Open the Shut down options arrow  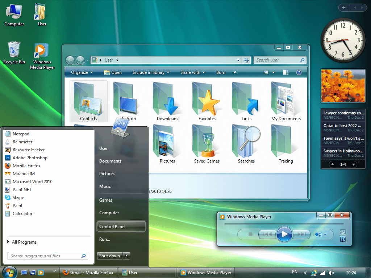[126, 256]
